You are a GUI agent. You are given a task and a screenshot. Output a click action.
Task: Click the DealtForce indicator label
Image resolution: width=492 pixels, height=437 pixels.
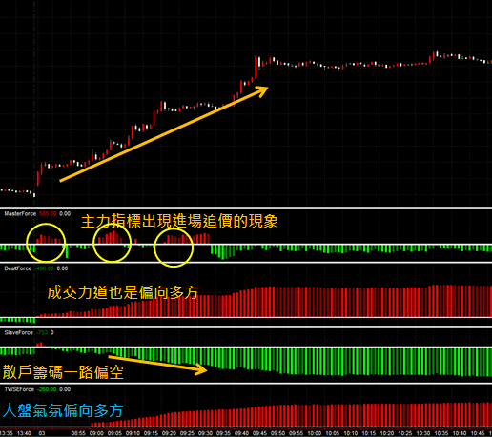18,268
